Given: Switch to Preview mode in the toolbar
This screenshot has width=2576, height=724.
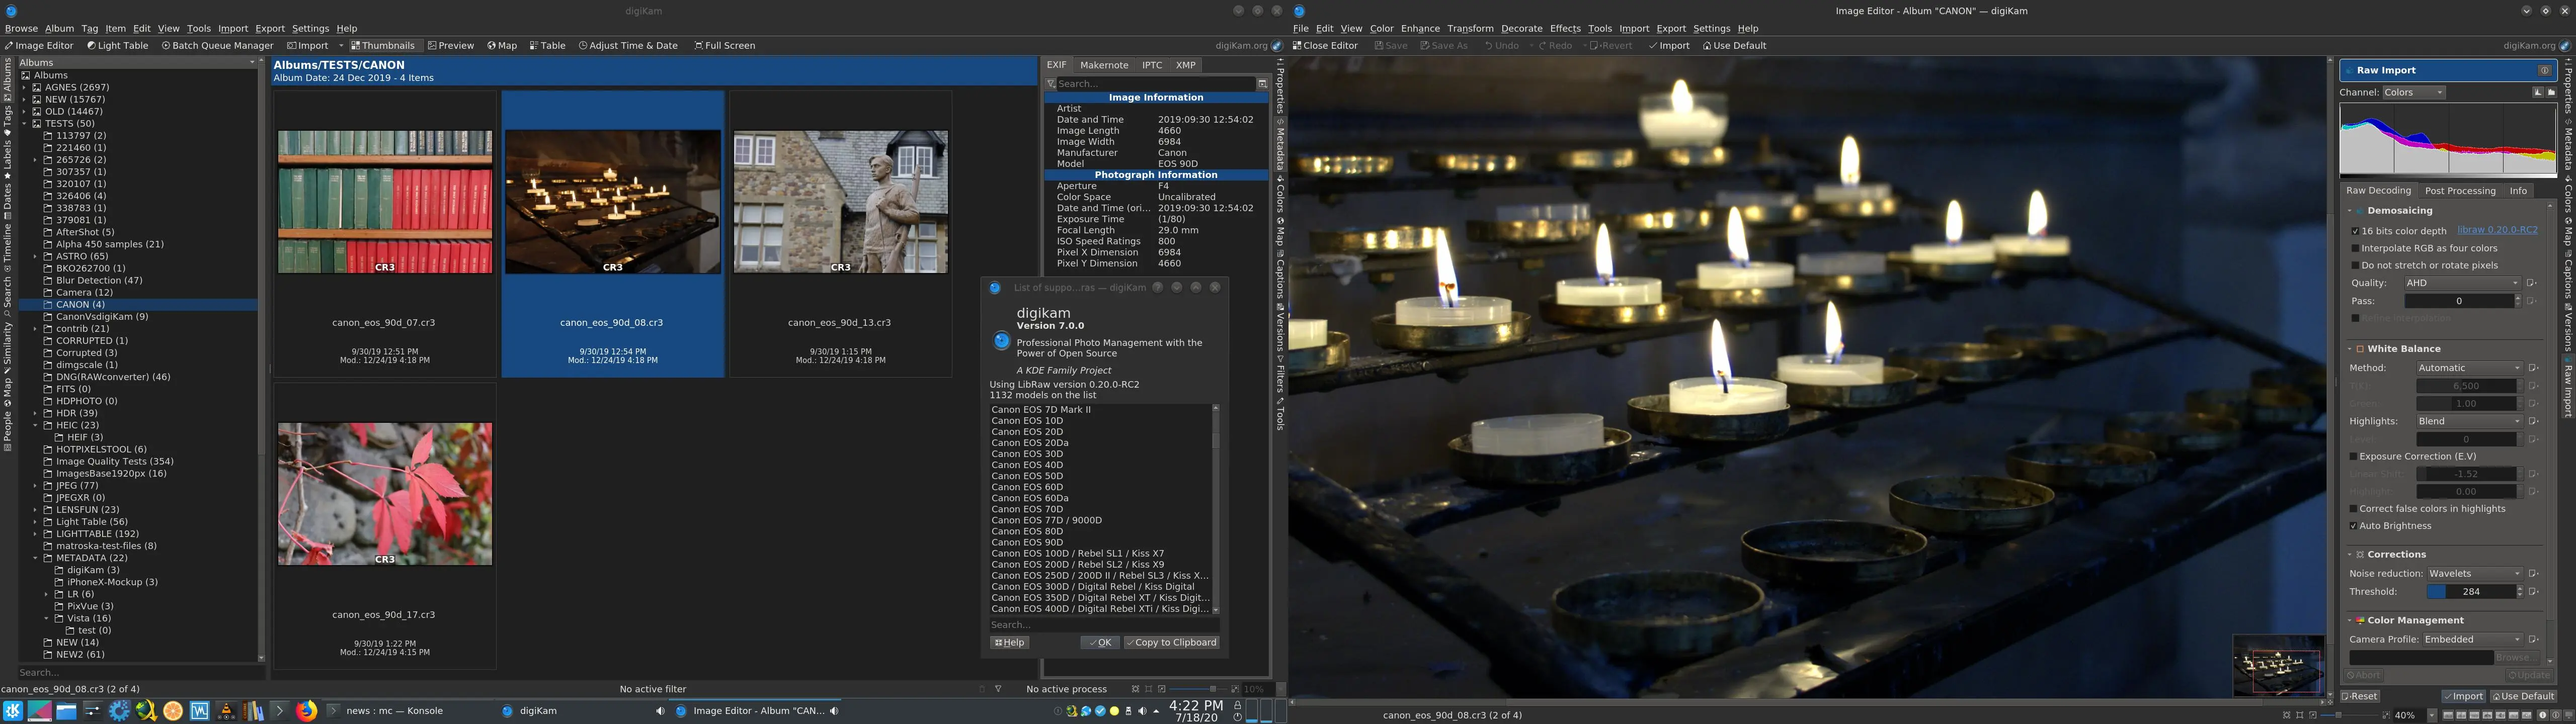Looking at the screenshot, I should pos(451,45).
